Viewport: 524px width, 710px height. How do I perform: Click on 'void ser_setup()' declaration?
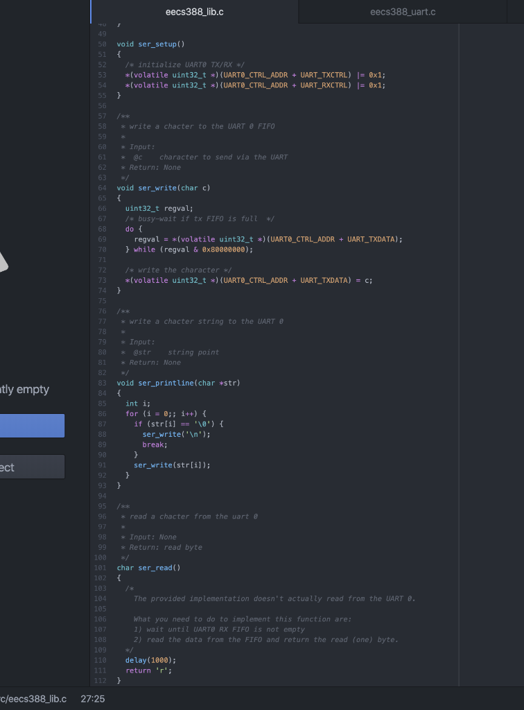(x=150, y=44)
